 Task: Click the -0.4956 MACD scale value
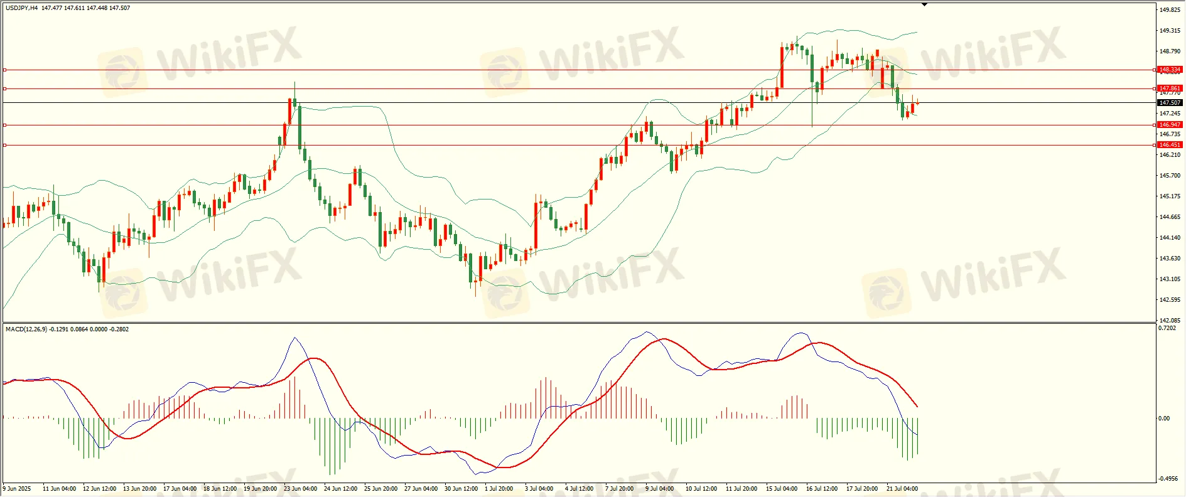pyautogui.click(x=1168, y=478)
